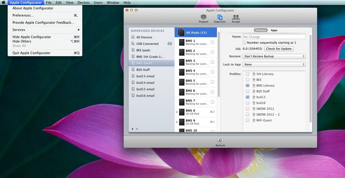345x178 pixels.
Task: Click the plus button to add group
Action: pyautogui.click(x=132, y=129)
